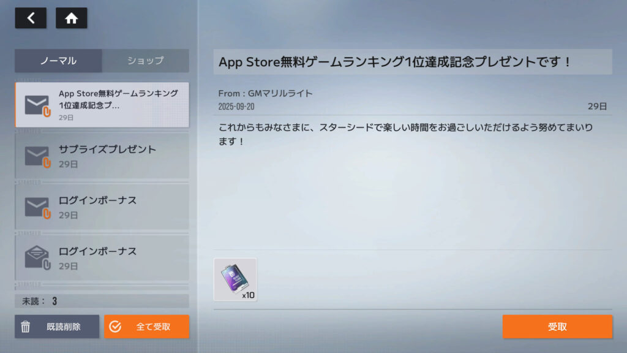Click the checkmark icon on 全て受取
The width and height of the screenshot is (627, 353).
[x=115, y=327]
